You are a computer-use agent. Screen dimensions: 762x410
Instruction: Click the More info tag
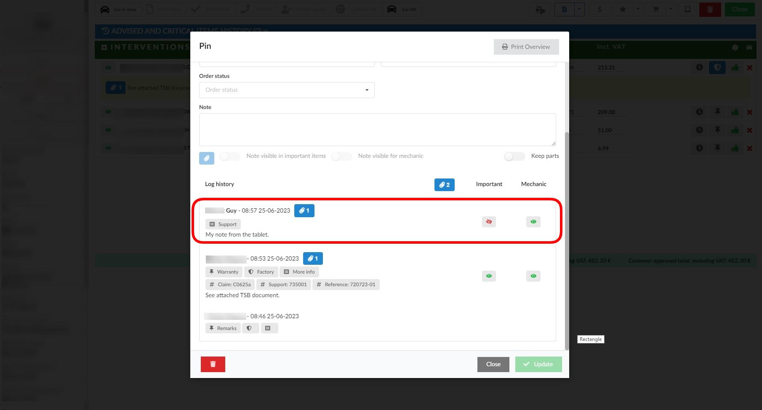(299, 272)
